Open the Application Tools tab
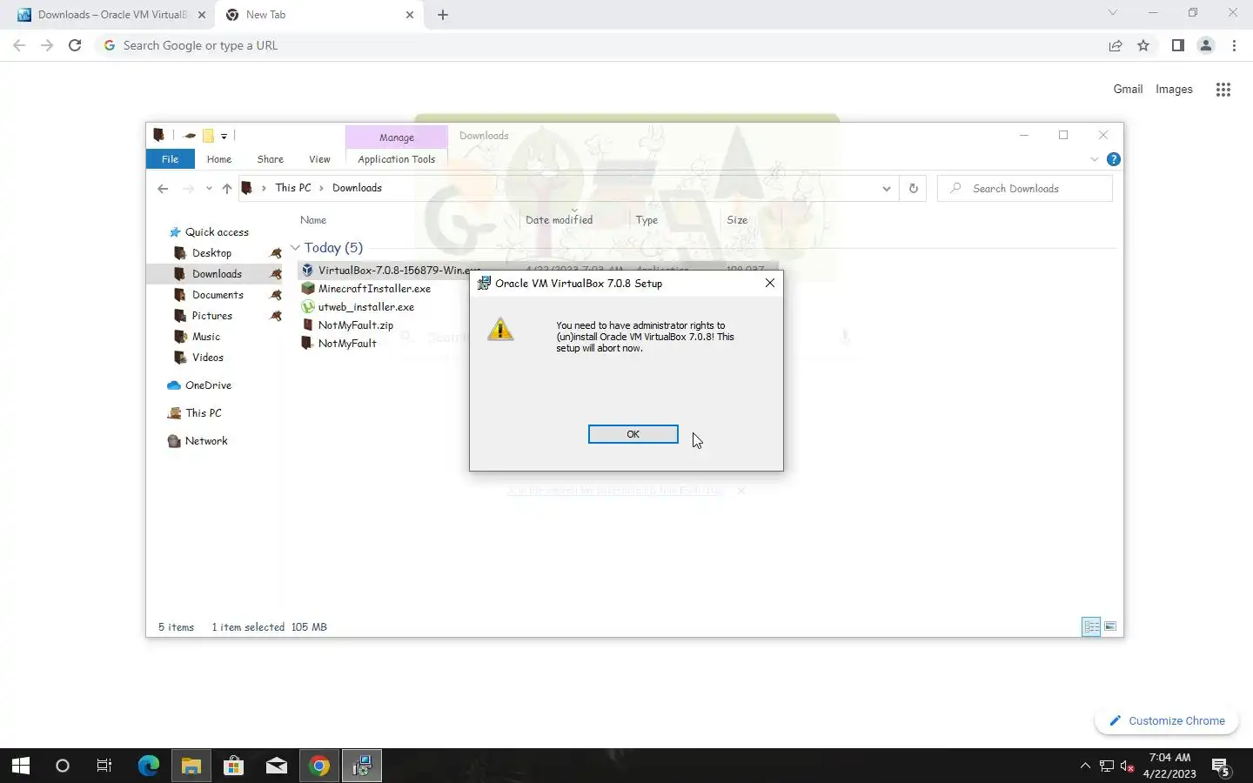1253x783 pixels. [x=397, y=159]
